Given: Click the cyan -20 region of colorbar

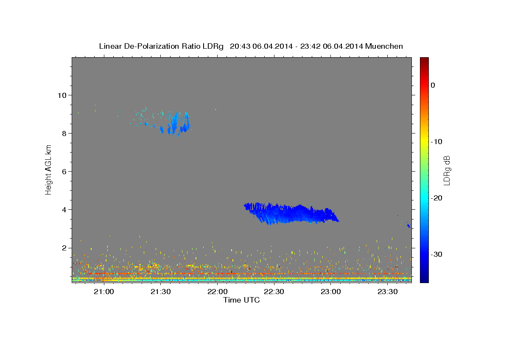Looking at the screenshot, I should click(424, 198).
